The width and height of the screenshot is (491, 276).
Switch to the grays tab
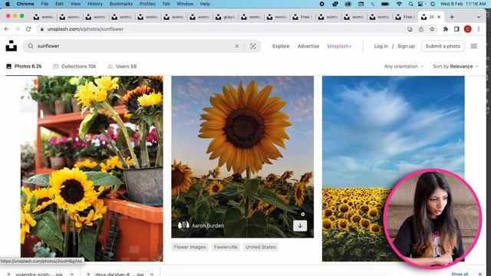pos(226,17)
